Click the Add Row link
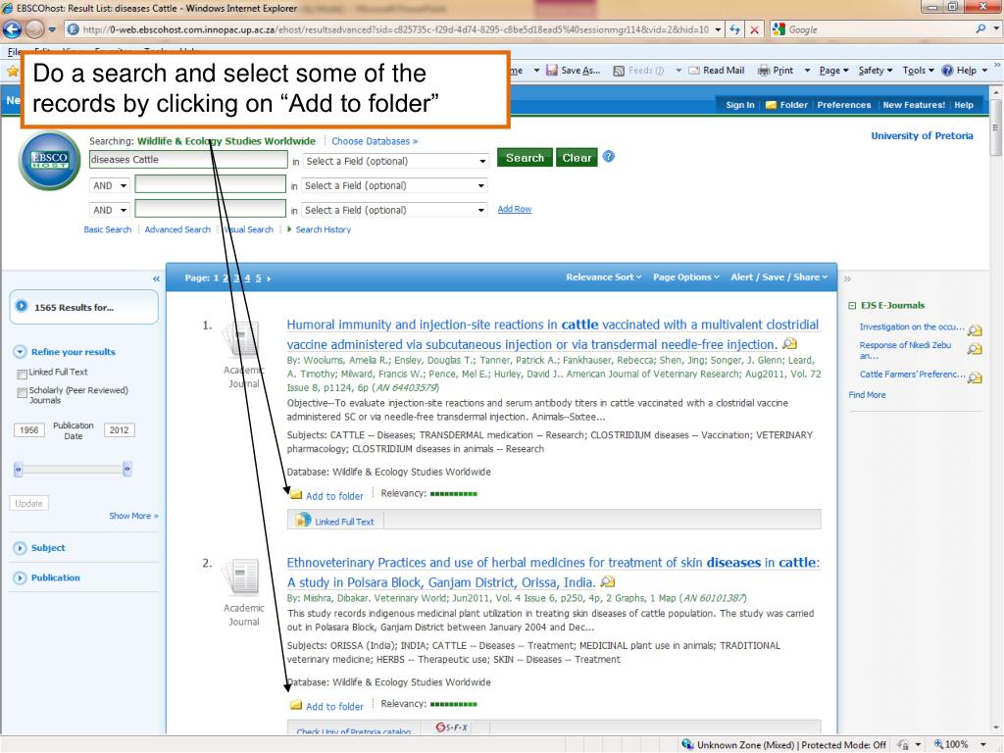 tap(515, 209)
